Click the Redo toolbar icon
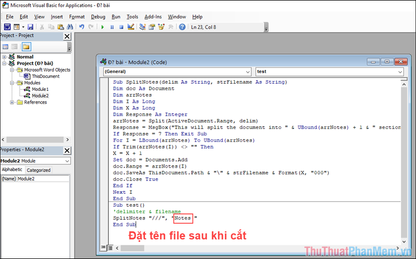The image size is (416, 259). click(91, 27)
